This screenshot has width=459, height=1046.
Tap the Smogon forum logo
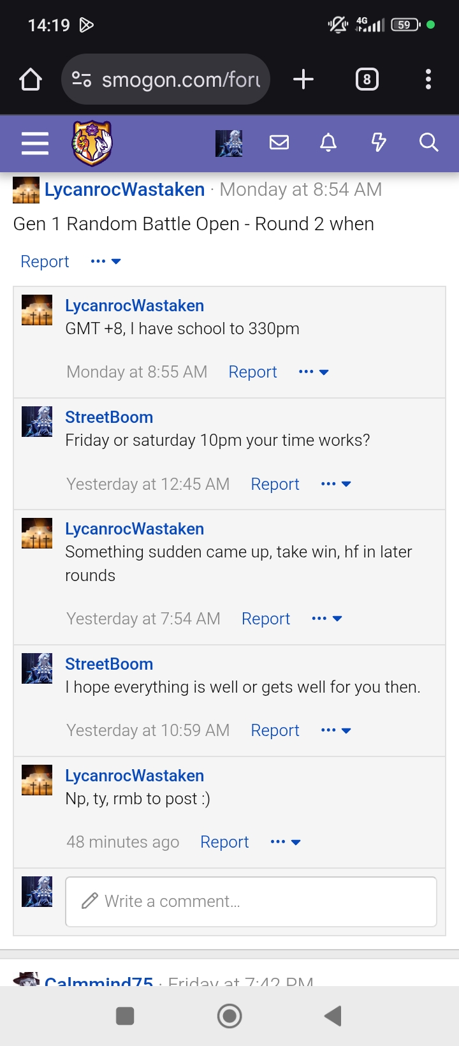click(x=92, y=143)
